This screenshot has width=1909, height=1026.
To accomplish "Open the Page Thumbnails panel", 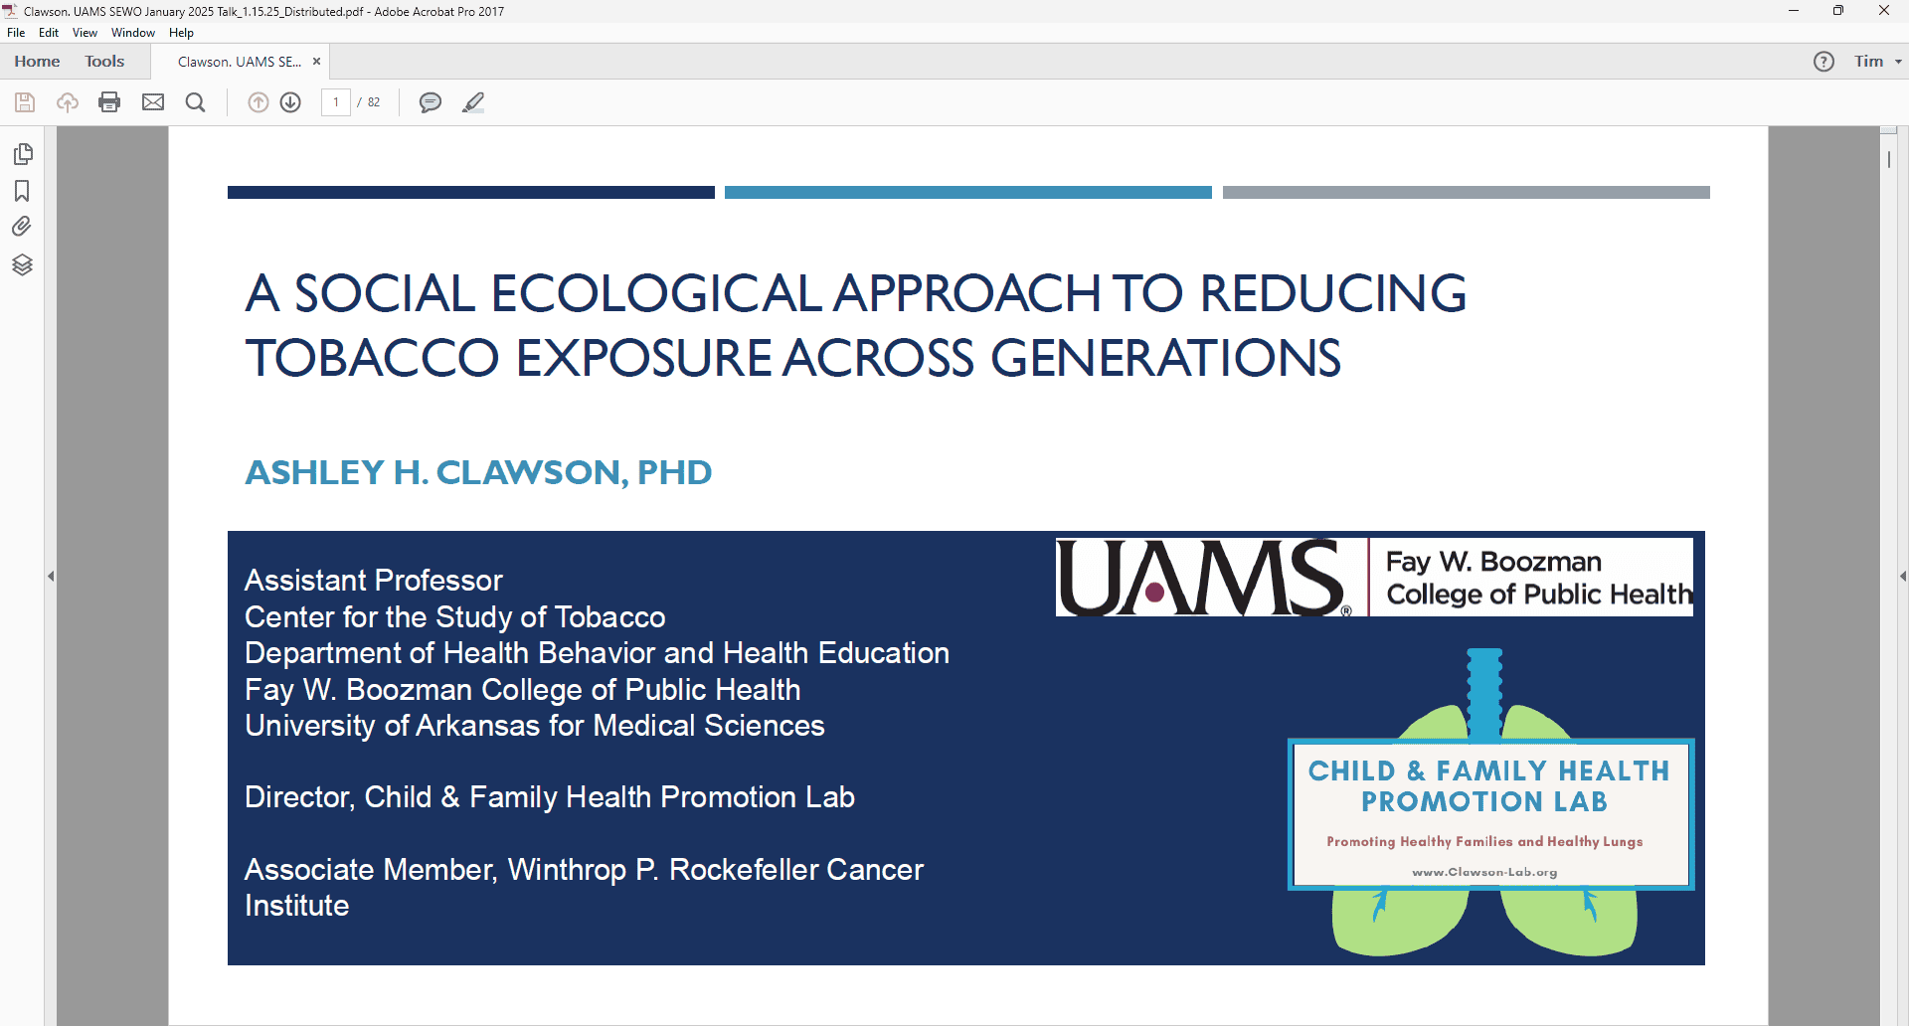I will tap(22, 154).
